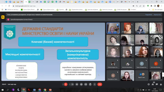
Task: Open the chat with everyone panel
Action: pyautogui.click(x=157, y=84)
